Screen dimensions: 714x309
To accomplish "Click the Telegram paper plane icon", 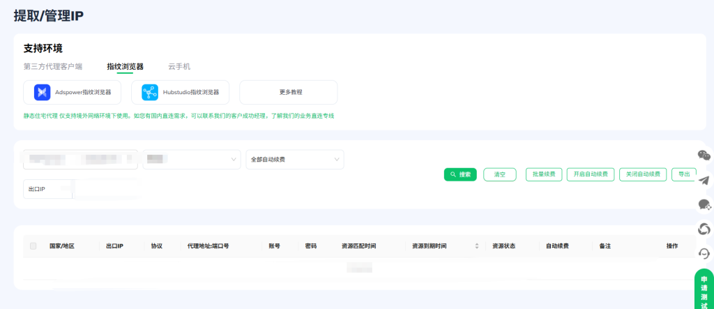I will 704,180.
